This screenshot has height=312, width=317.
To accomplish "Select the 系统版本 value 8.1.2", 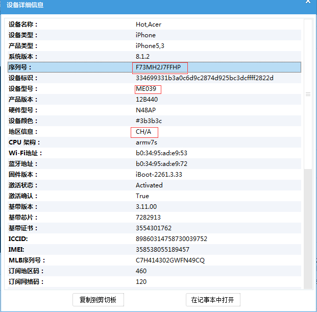I will click(x=142, y=57).
